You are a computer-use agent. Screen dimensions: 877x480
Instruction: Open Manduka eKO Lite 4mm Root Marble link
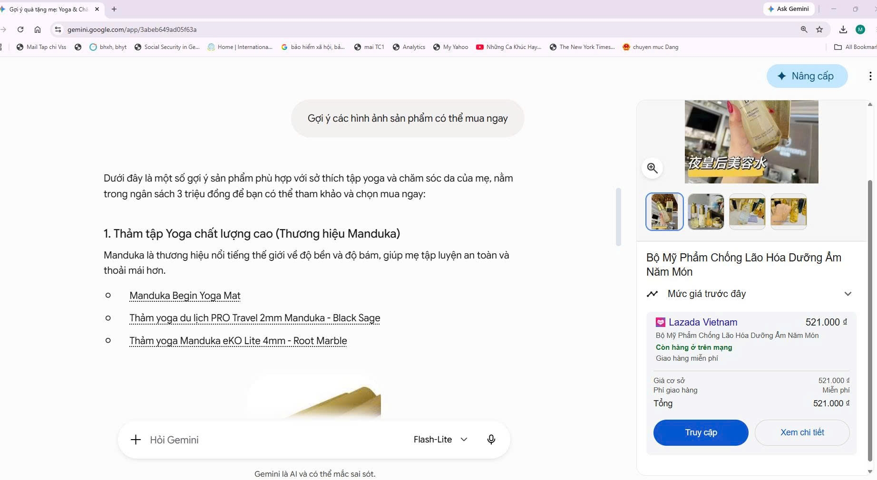(238, 341)
